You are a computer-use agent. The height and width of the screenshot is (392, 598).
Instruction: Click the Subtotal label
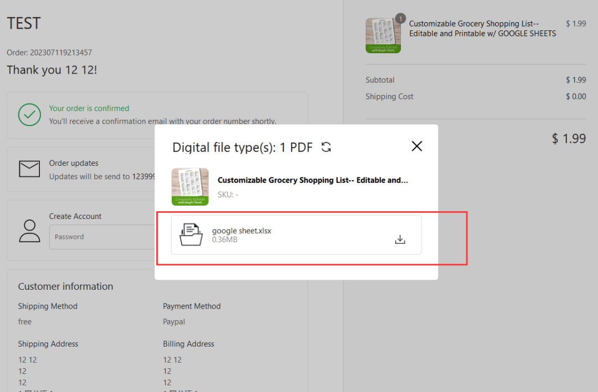point(380,80)
